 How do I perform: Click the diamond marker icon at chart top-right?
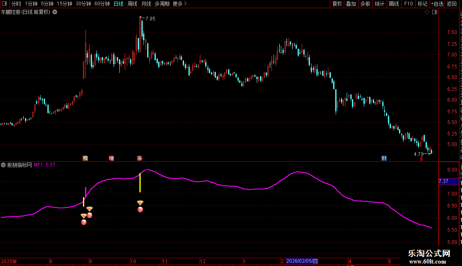(427, 12)
